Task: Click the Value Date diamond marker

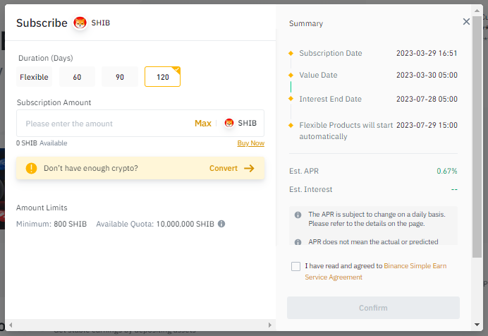Action: point(291,75)
